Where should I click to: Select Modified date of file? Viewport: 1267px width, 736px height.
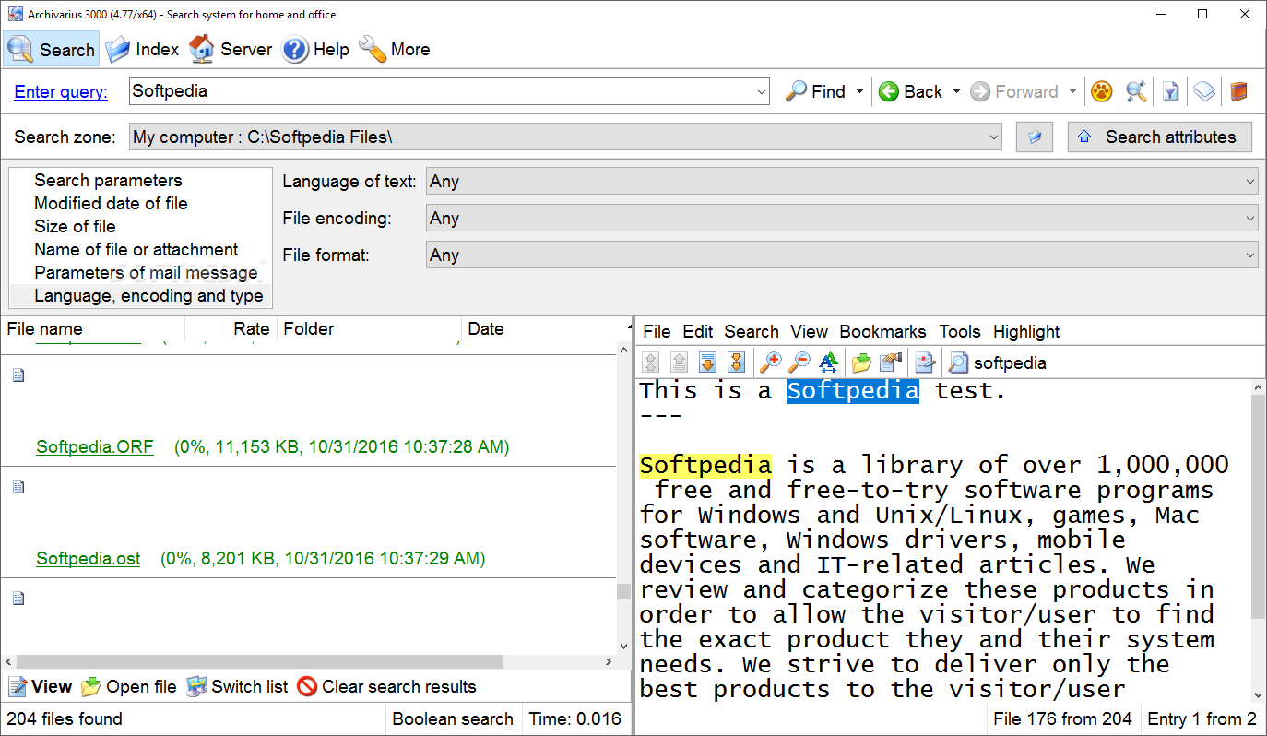[x=111, y=204]
